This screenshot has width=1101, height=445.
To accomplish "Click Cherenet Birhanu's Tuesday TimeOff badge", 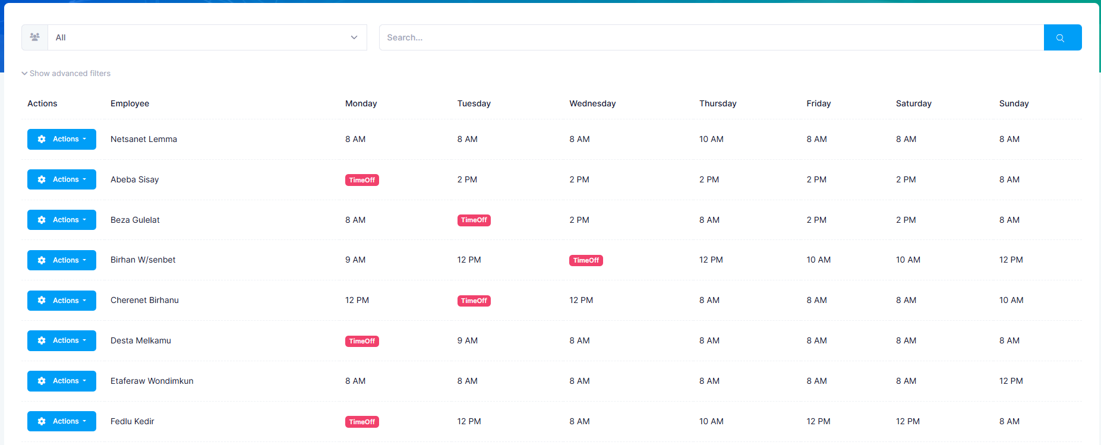I will [474, 301].
